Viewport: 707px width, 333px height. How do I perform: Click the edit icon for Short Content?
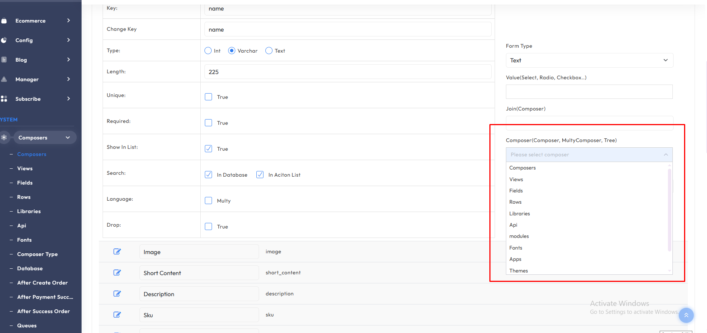coord(117,272)
